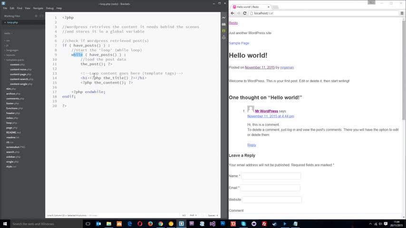Open the Windows Start menu

[5, 224]
